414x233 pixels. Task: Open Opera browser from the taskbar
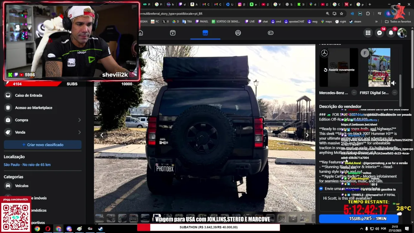pos(48,229)
